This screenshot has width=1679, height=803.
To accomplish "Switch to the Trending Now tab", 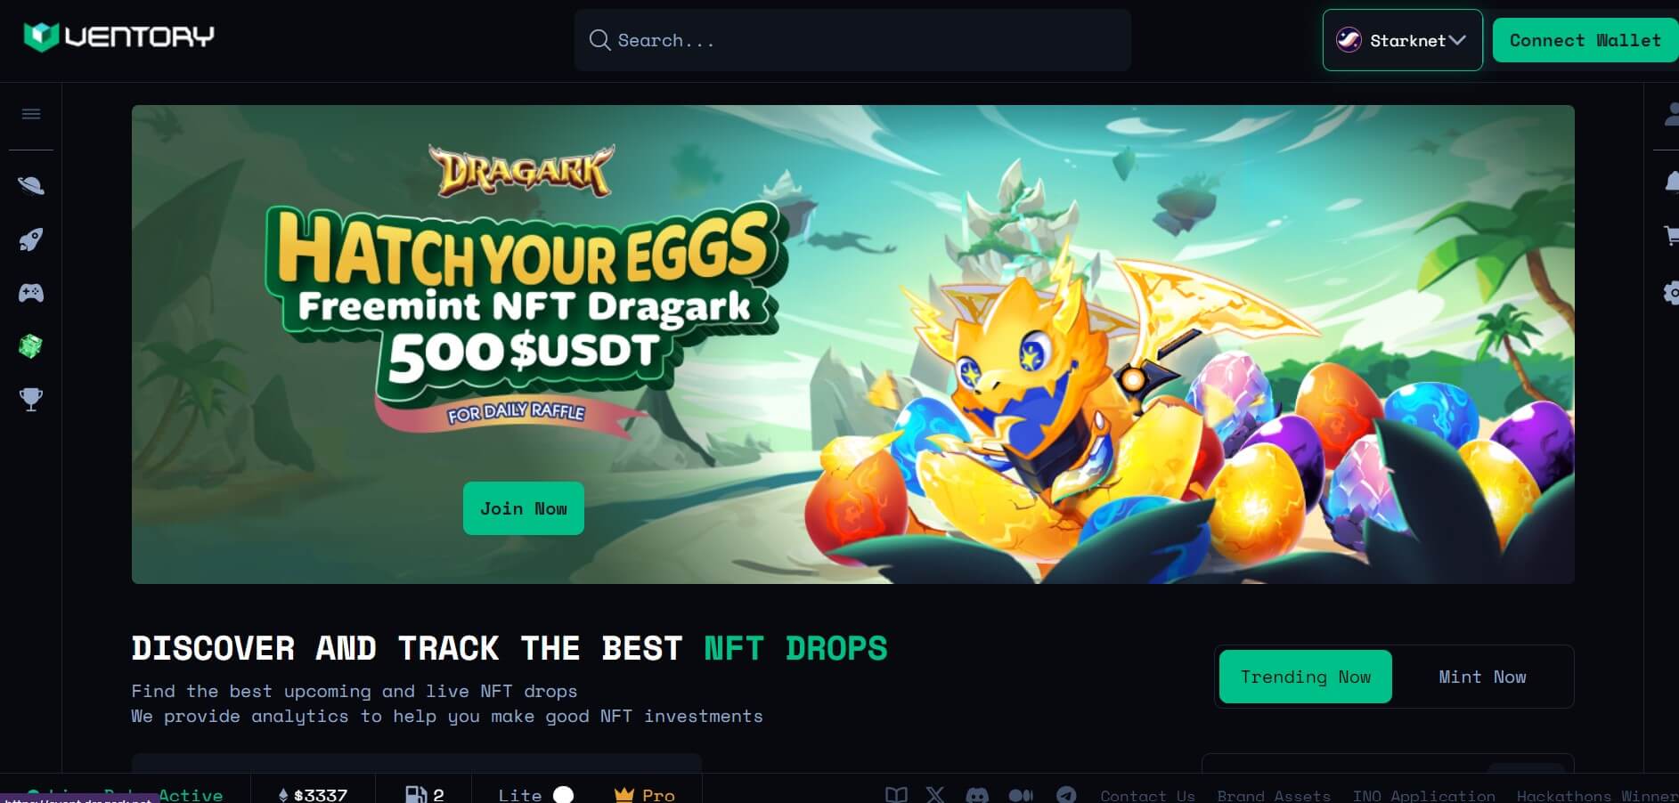I will pos(1305,677).
